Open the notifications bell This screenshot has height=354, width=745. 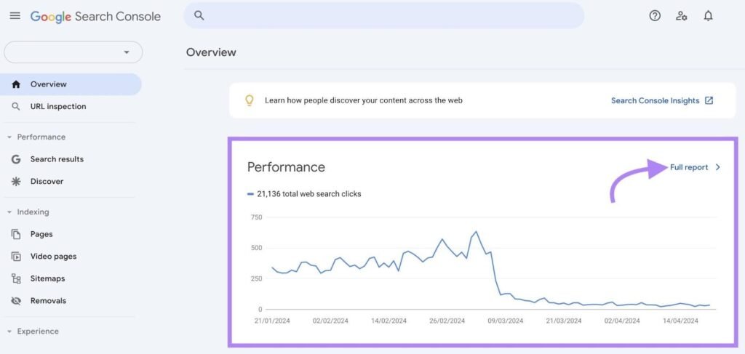pos(708,16)
